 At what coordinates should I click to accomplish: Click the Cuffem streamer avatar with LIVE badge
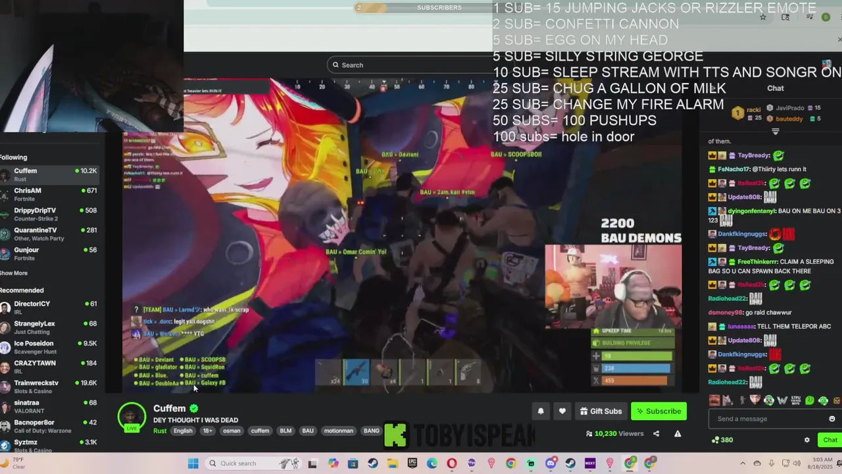132,417
